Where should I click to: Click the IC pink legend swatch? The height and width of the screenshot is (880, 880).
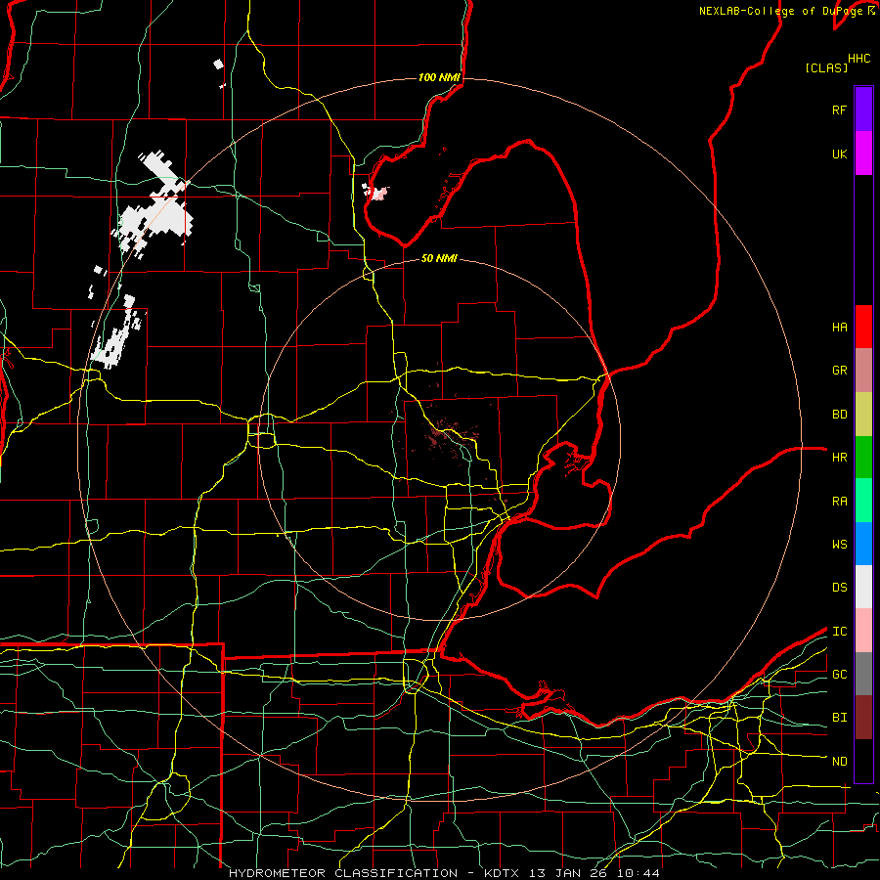[x=863, y=631]
